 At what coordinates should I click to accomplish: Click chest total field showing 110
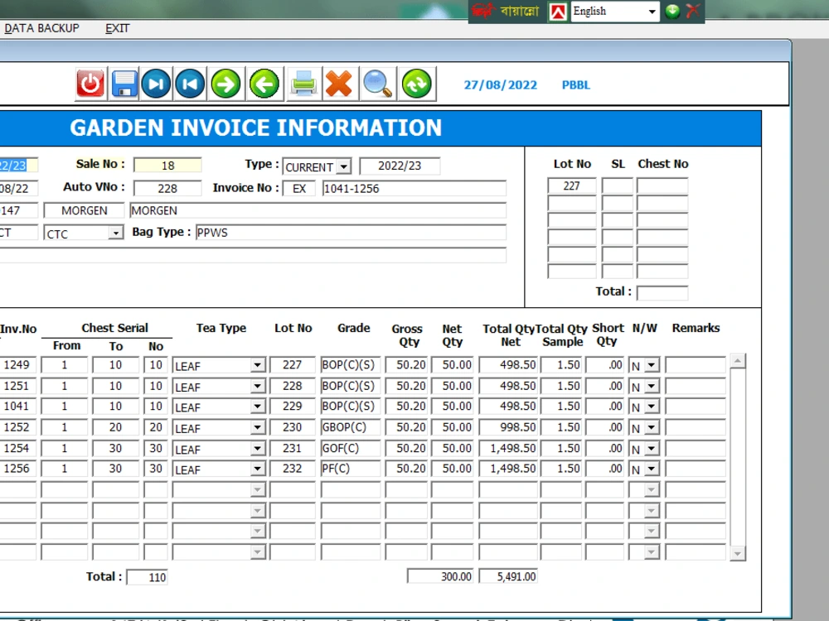(x=148, y=577)
